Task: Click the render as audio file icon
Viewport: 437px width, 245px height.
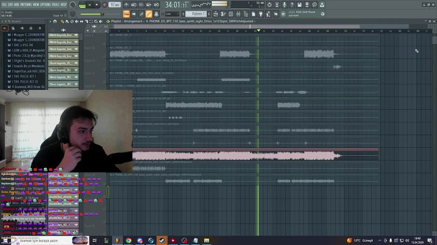Action: pyautogui.click(x=307, y=5)
